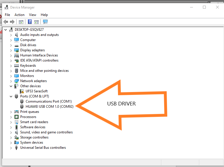
Task: Click the UFS3 SarasSoft warning device icon
Action: point(22,91)
